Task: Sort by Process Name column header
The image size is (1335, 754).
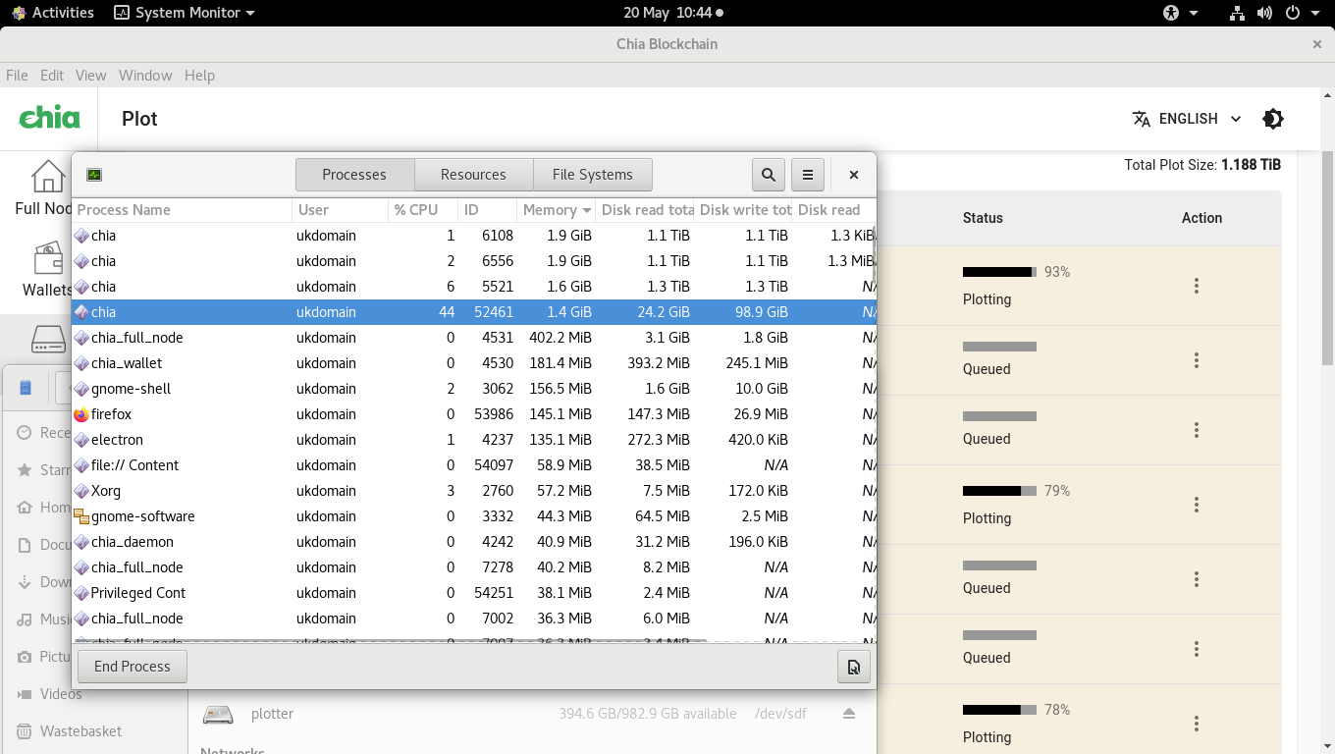Action: pyautogui.click(x=182, y=210)
